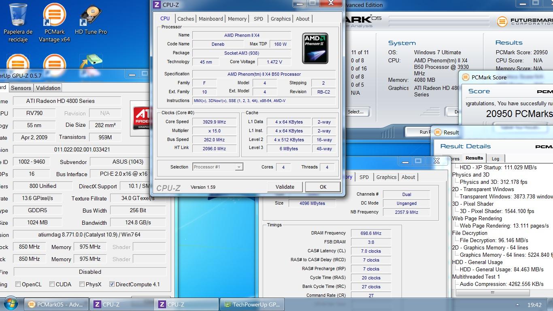
Task: Click the CAS# Latency value 7.0 clocks
Action: (371, 251)
